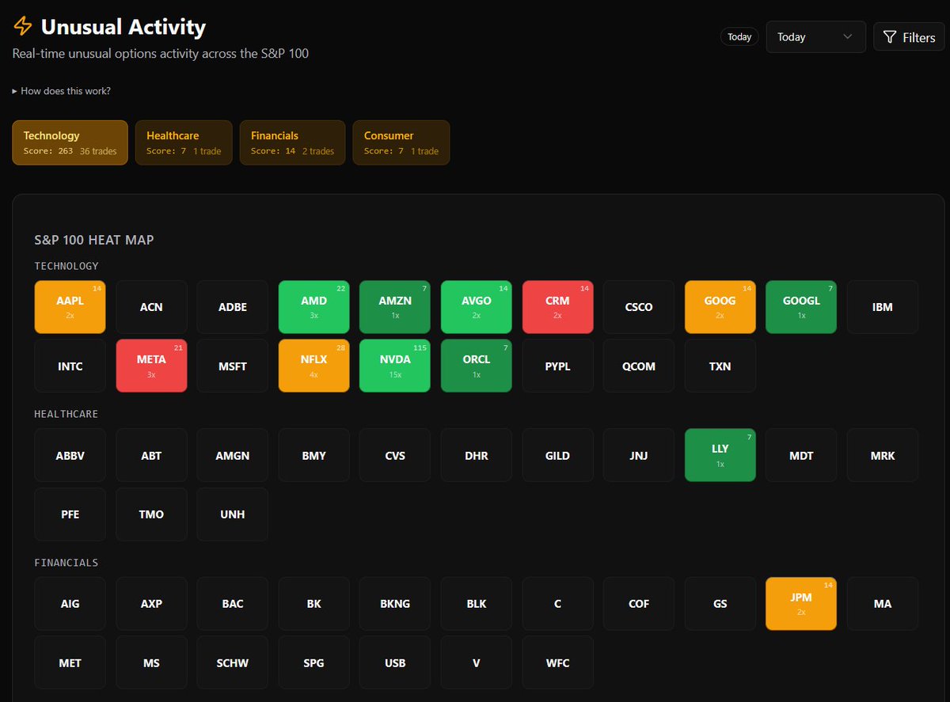
Task: Click the red CRM tile
Action: [557, 307]
